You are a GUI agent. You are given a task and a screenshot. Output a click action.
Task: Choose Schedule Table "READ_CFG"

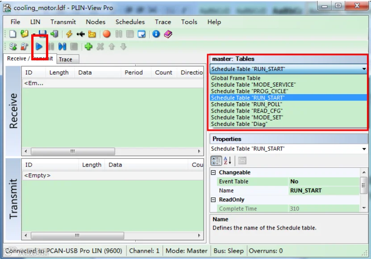(288, 111)
